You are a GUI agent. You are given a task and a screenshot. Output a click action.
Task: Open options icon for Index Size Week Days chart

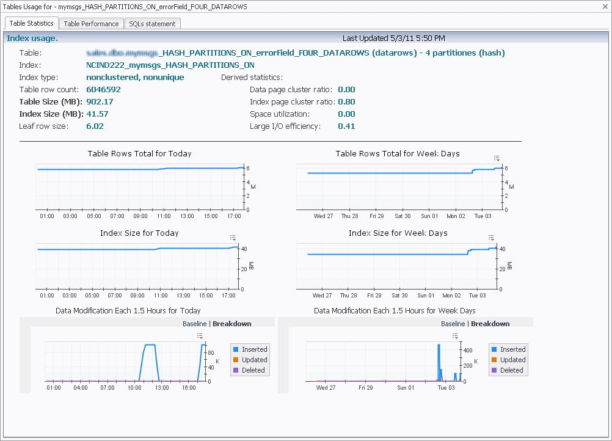click(x=491, y=237)
